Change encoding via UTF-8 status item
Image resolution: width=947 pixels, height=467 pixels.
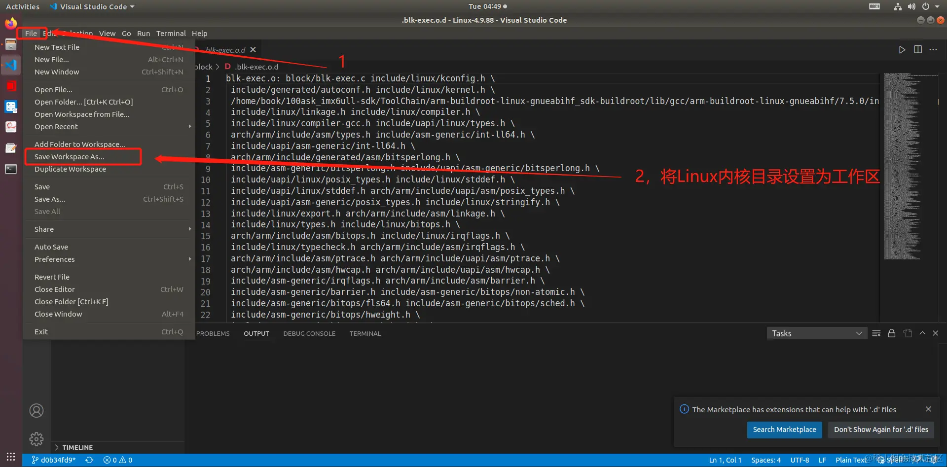click(800, 460)
